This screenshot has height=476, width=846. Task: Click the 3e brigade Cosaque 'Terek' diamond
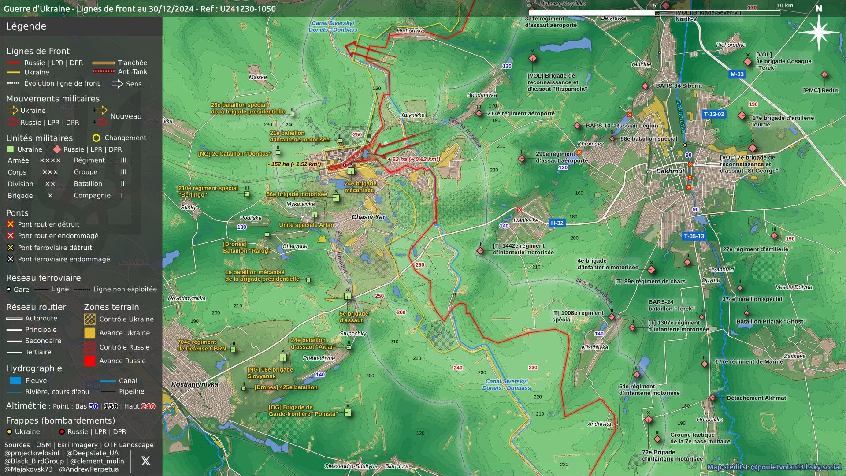748,62
